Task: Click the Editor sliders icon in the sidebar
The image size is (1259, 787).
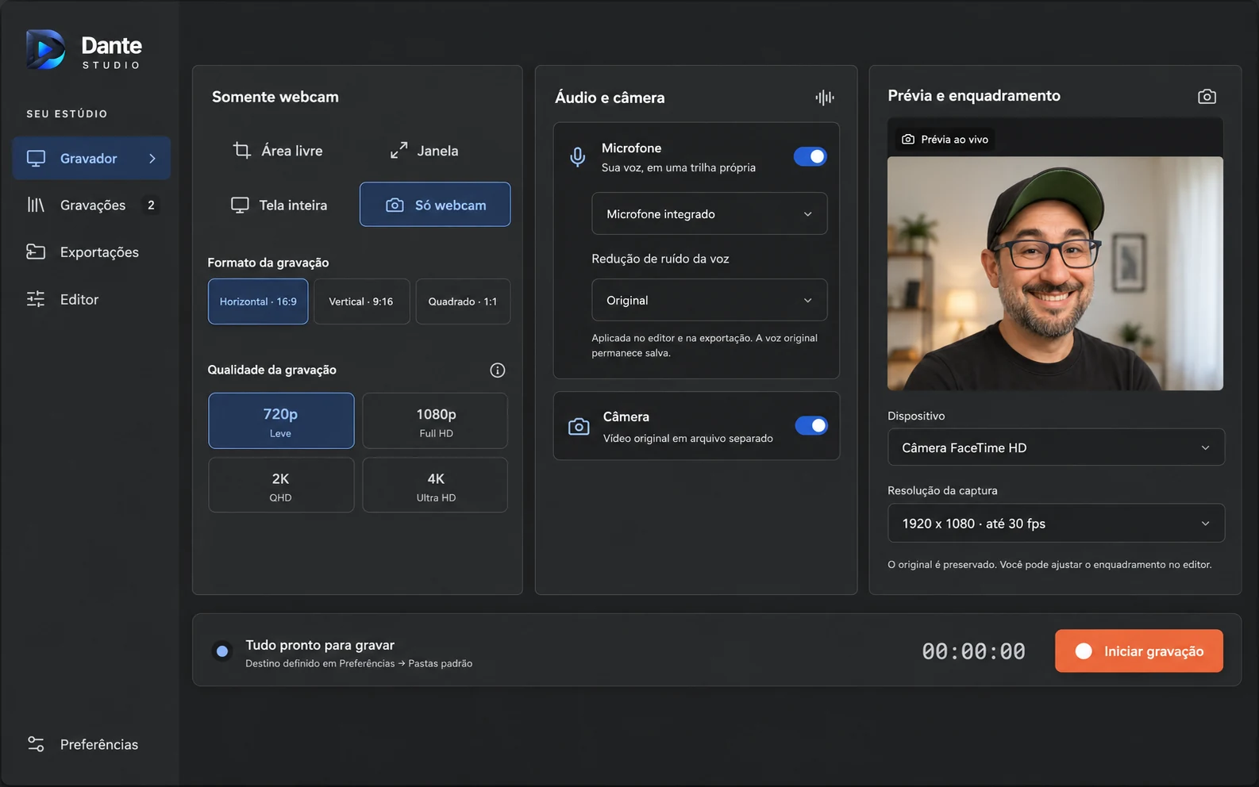Action: 36,299
